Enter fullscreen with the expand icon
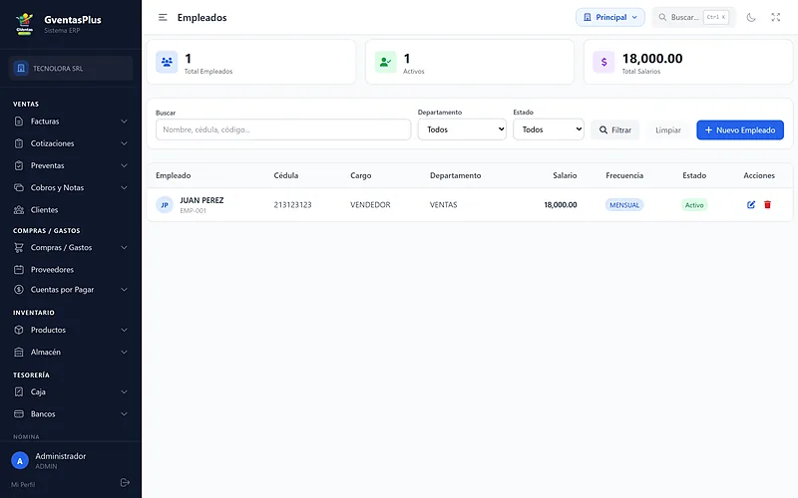Viewport: 798px width, 498px height. 776,17
